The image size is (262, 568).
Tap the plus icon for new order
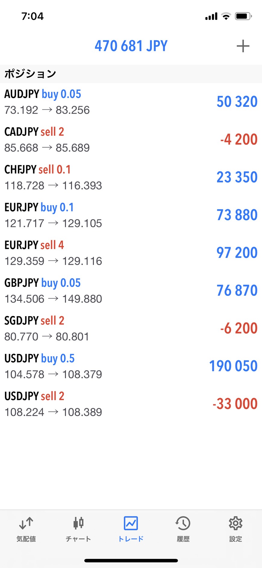click(243, 46)
